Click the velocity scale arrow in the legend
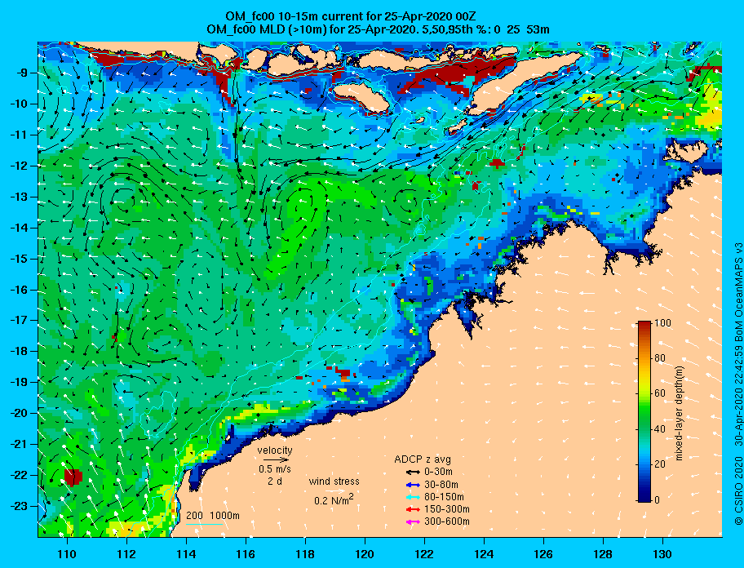 coord(277,459)
